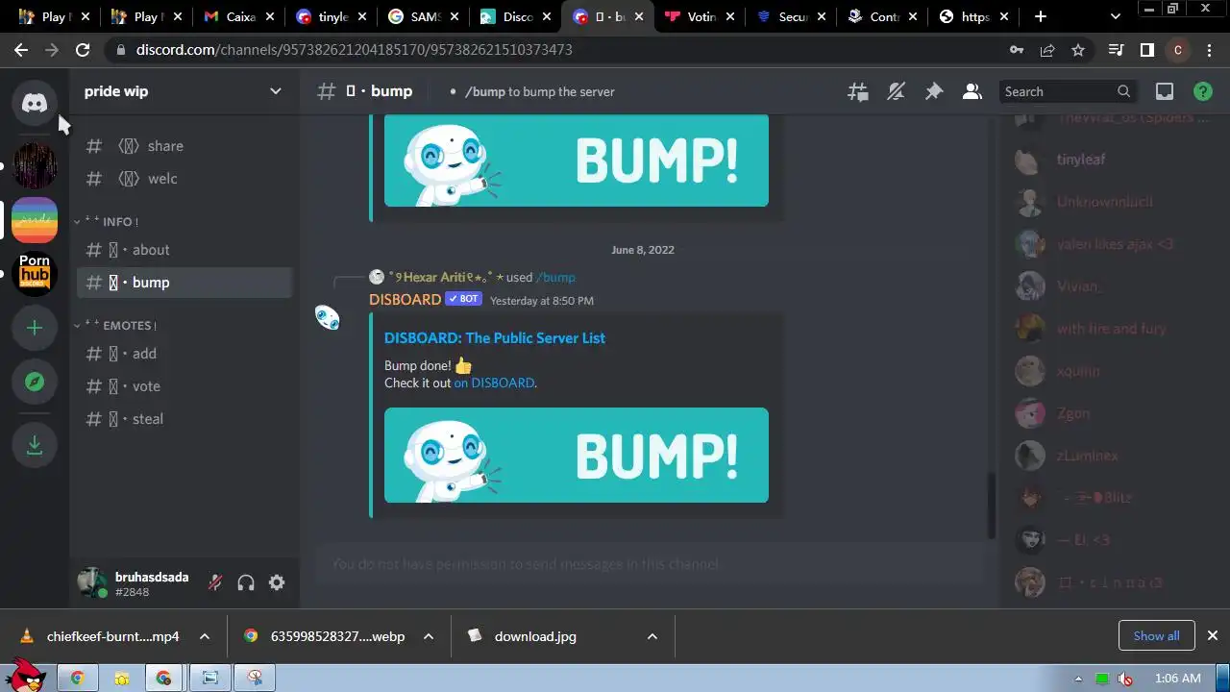
Task: Click the taskbar clock 1:06 AM
Action: click(1178, 679)
